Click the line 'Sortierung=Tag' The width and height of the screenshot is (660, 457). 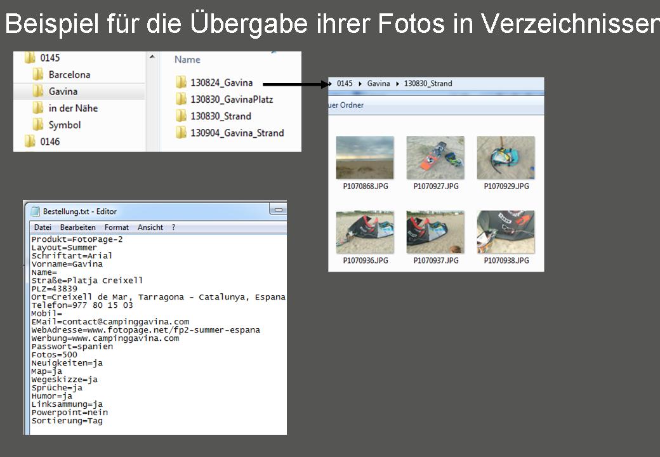[x=67, y=421]
